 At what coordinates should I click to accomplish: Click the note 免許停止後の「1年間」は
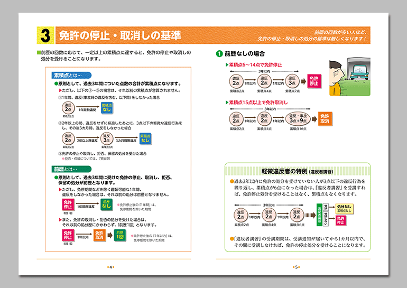click(137, 207)
